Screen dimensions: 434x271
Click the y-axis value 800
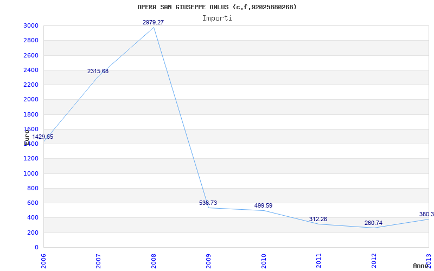pos(33,188)
